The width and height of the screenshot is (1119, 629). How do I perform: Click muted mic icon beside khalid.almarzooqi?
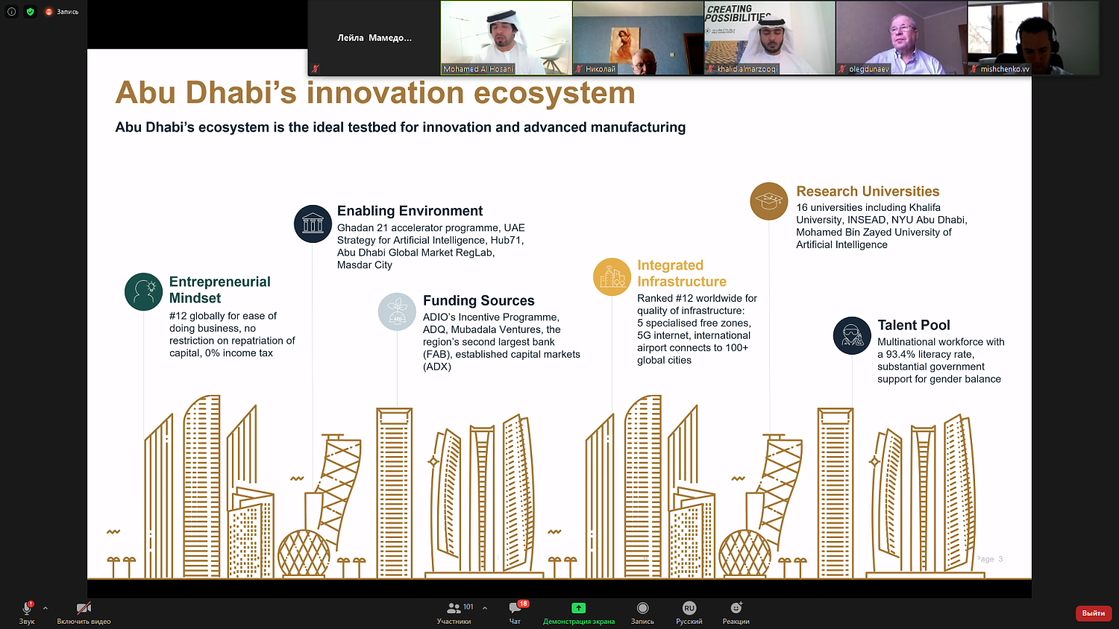coord(711,69)
